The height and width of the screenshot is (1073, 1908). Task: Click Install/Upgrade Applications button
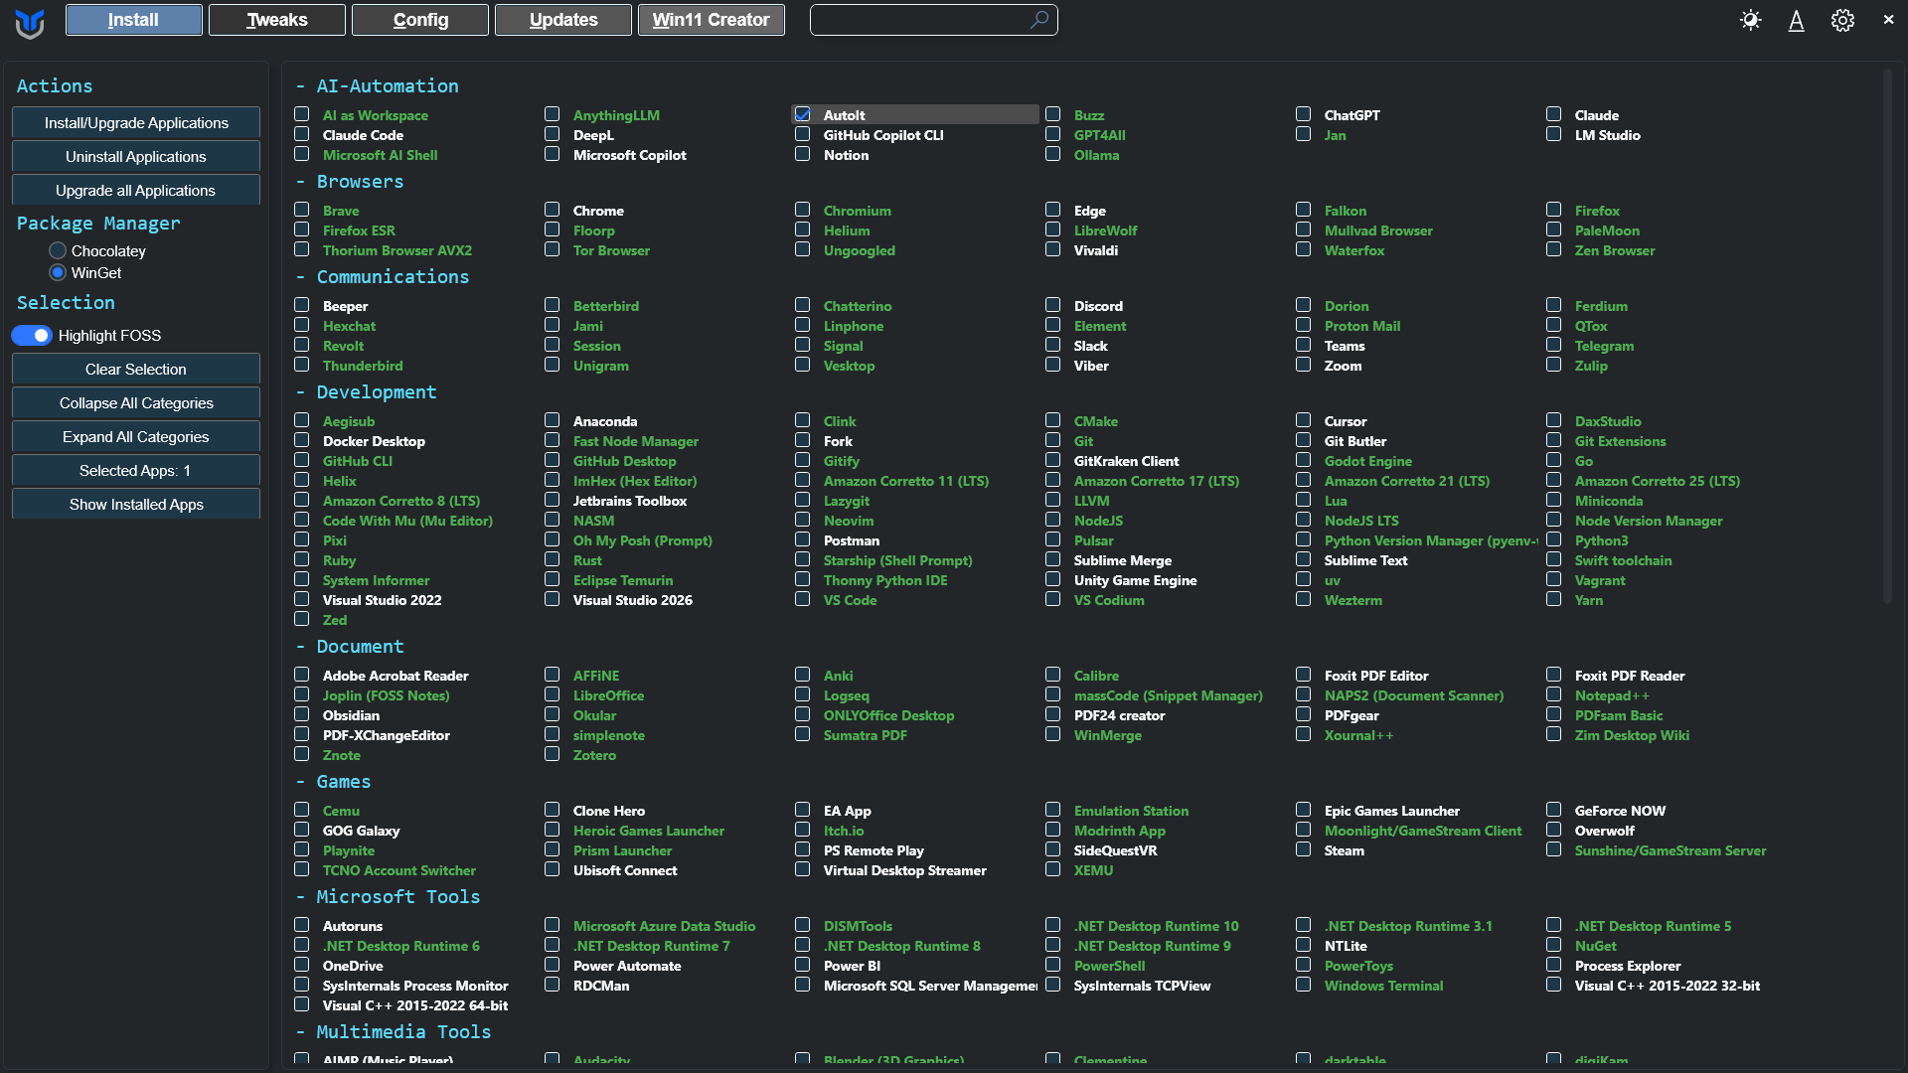pyautogui.click(x=136, y=123)
